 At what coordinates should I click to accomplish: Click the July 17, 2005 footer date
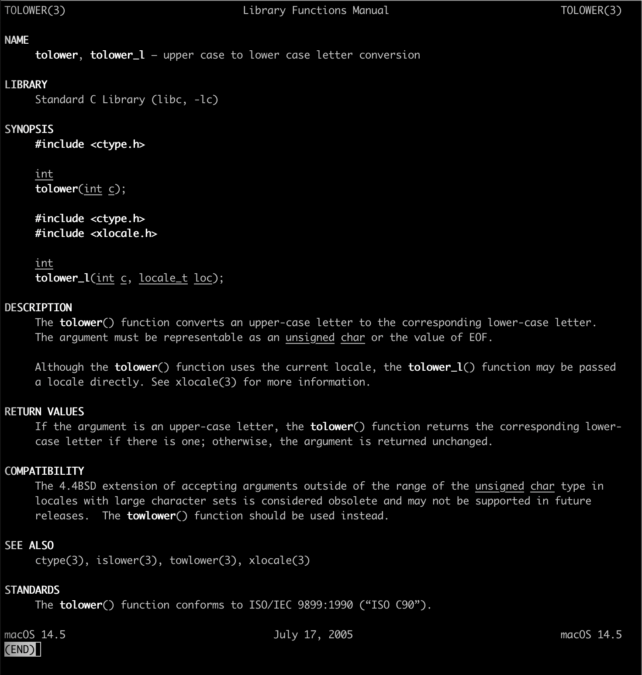click(313, 635)
